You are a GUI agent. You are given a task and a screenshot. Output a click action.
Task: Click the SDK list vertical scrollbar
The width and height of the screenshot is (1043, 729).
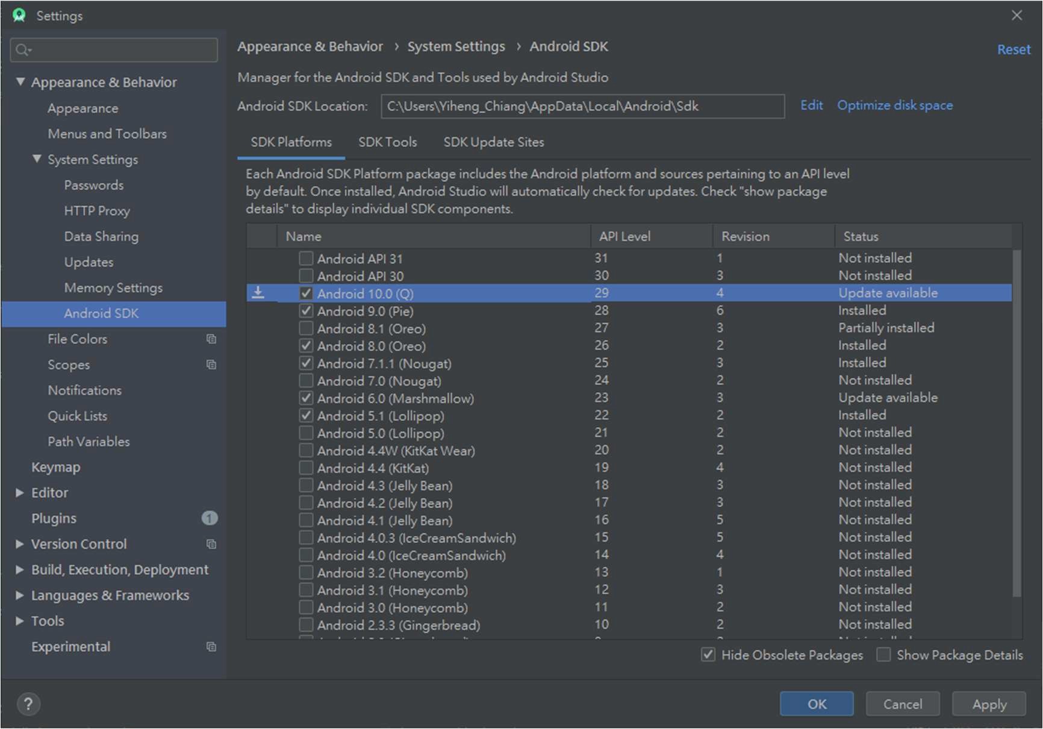1017,423
